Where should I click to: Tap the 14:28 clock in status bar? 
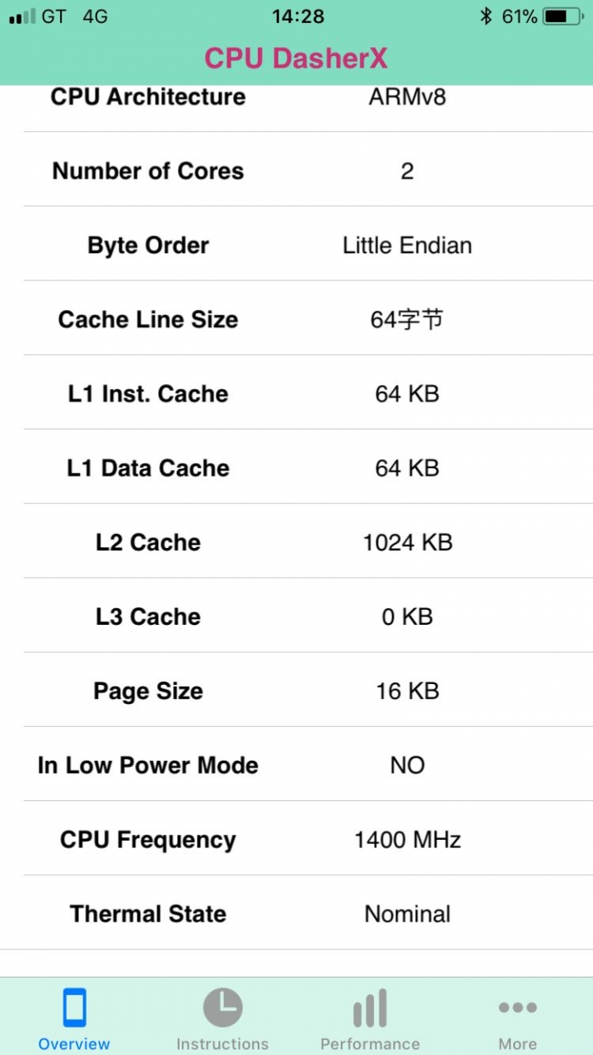click(297, 16)
